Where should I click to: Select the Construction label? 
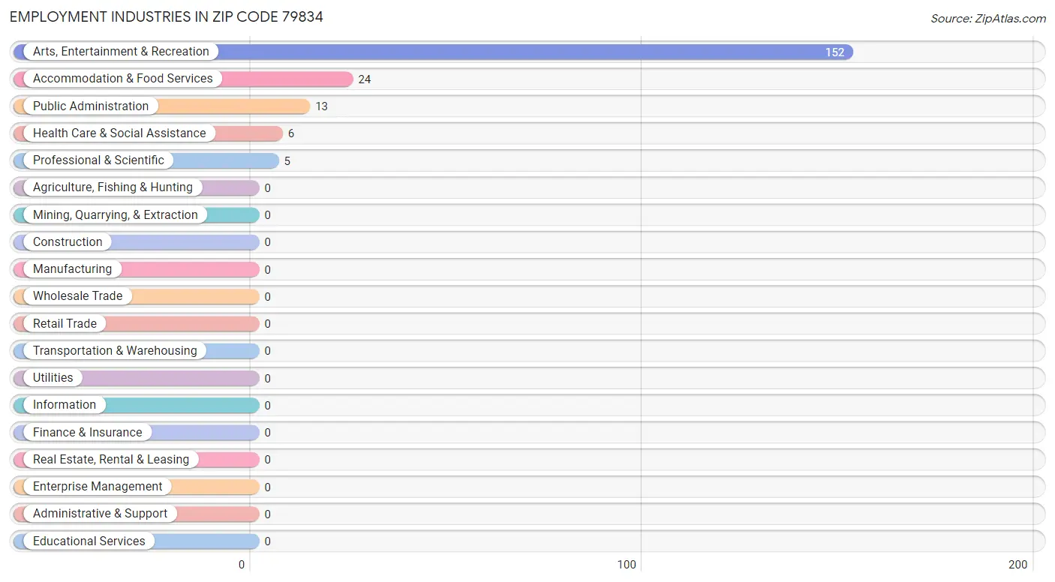click(68, 241)
